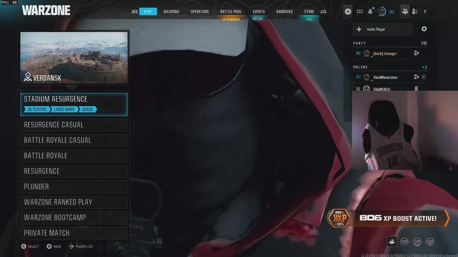The height and width of the screenshot is (257, 458).
Task: Click the Battle.net icon beside SkullReaction
Action: click(416, 77)
